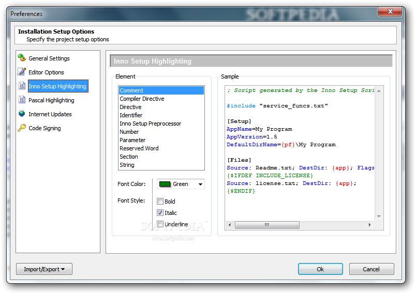Click the [Setup] section line in sample

point(239,121)
